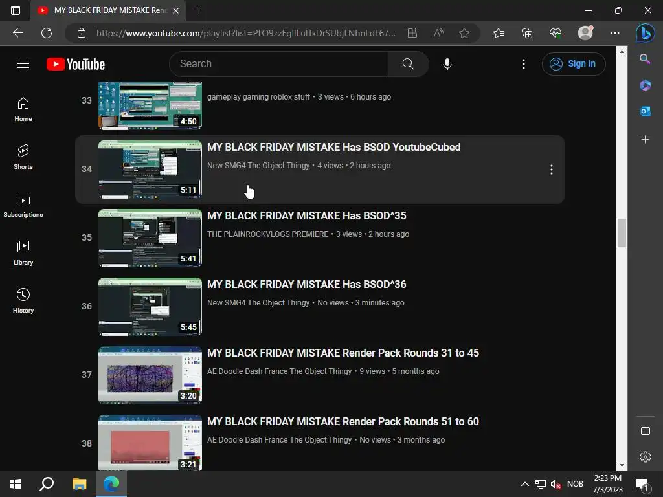Toggle Read aloud in address bar
The width and height of the screenshot is (663, 497).
point(438,33)
